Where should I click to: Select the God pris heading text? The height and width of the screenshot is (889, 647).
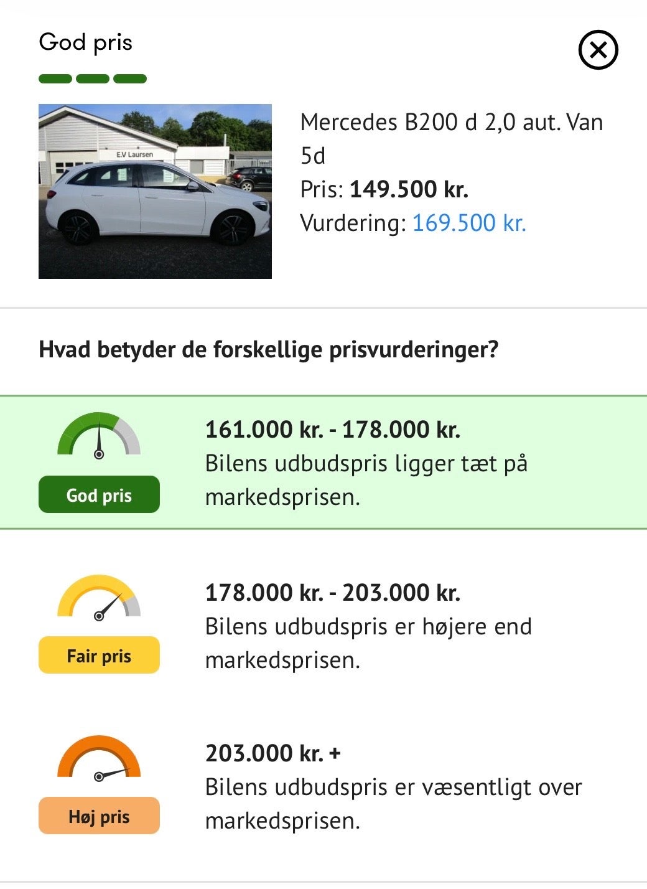[x=86, y=42]
